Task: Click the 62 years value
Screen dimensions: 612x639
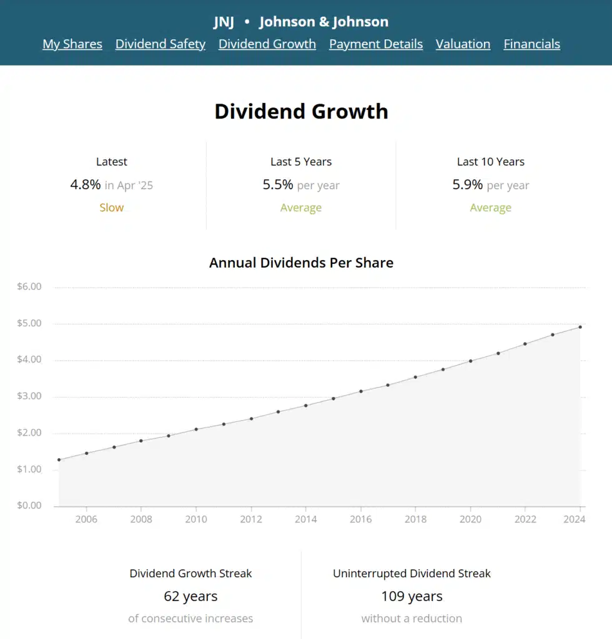Action: coord(190,596)
